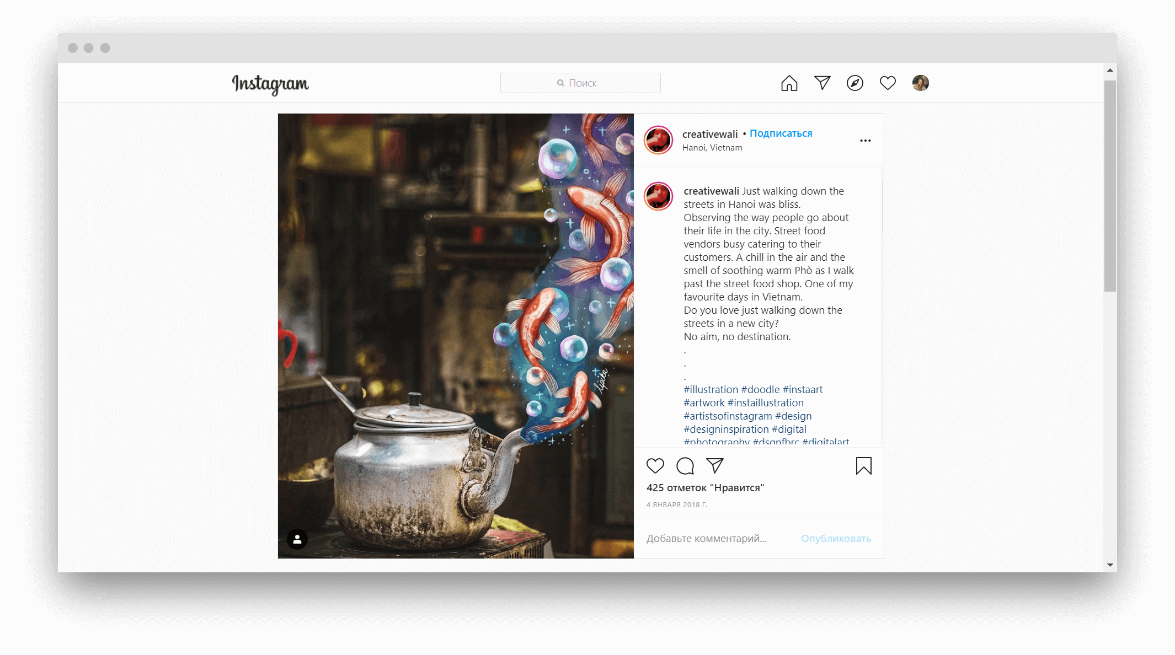
Task: Open the three-dot post options menu
Action: [866, 141]
